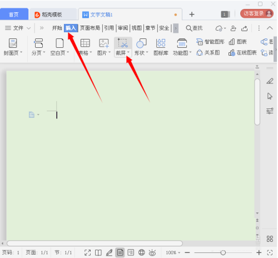The width and height of the screenshot is (278, 258).
Task: Click the 功能图 function chart icon
Action: click(x=182, y=43)
